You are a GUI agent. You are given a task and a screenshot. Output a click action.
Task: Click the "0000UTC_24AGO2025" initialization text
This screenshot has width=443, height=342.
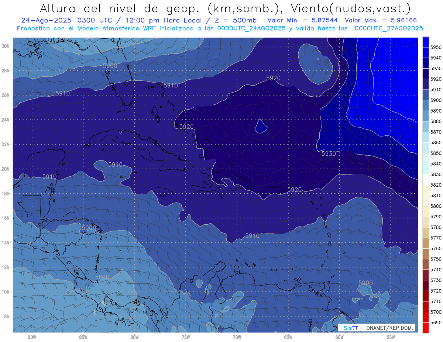pos(251,28)
